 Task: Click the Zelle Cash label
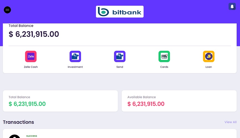point(31,67)
